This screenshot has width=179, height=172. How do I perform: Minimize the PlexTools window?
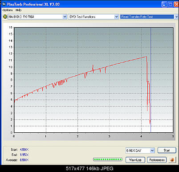pyautogui.click(x=164, y=4)
